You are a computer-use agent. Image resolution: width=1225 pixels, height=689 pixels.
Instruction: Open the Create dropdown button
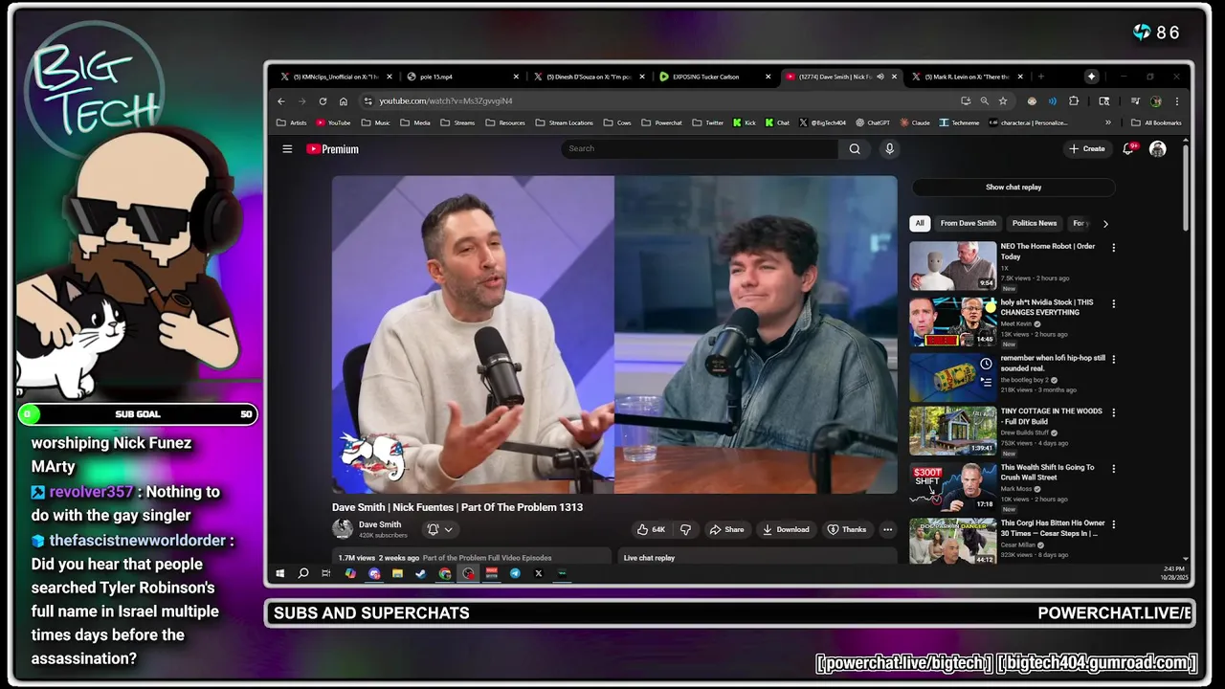tap(1087, 148)
